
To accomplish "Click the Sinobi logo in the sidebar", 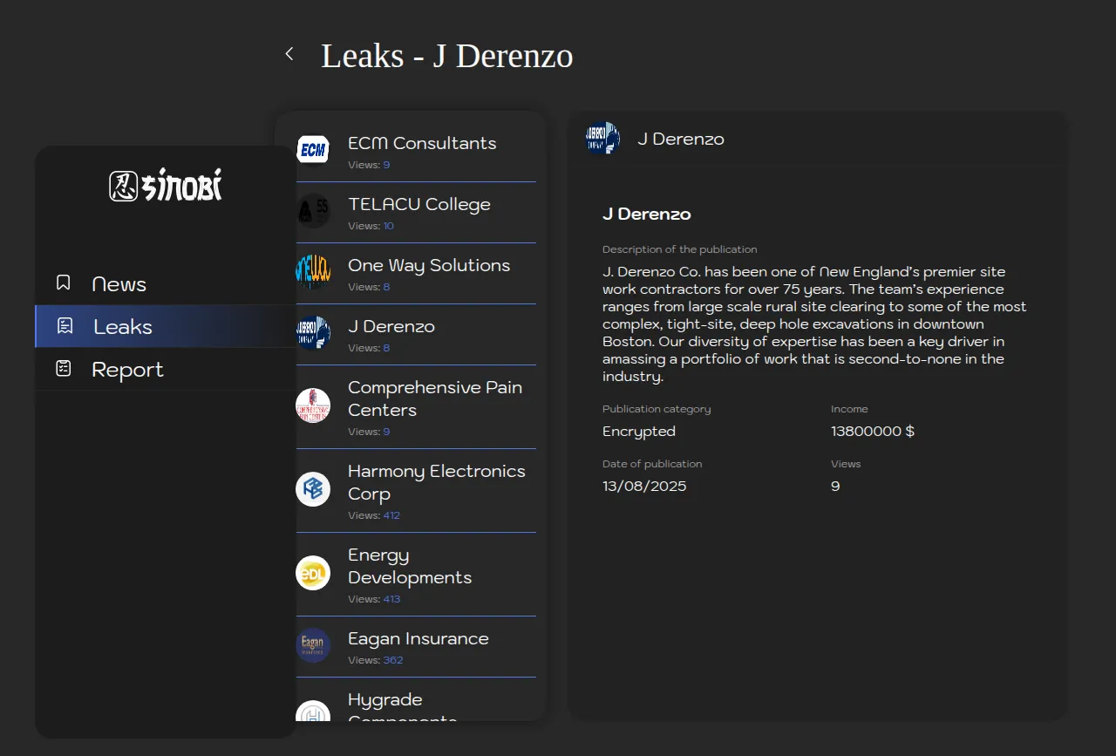I will [x=166, y=185].
